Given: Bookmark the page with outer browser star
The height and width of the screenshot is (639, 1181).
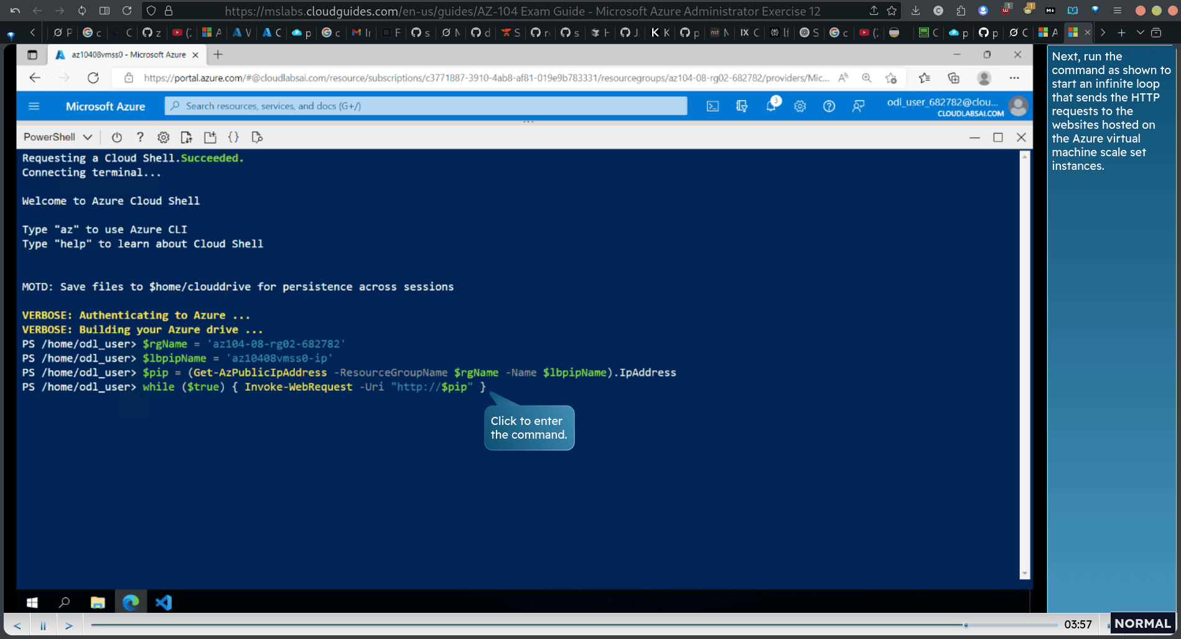Looking at the screenshot, I should pos(892,11).
